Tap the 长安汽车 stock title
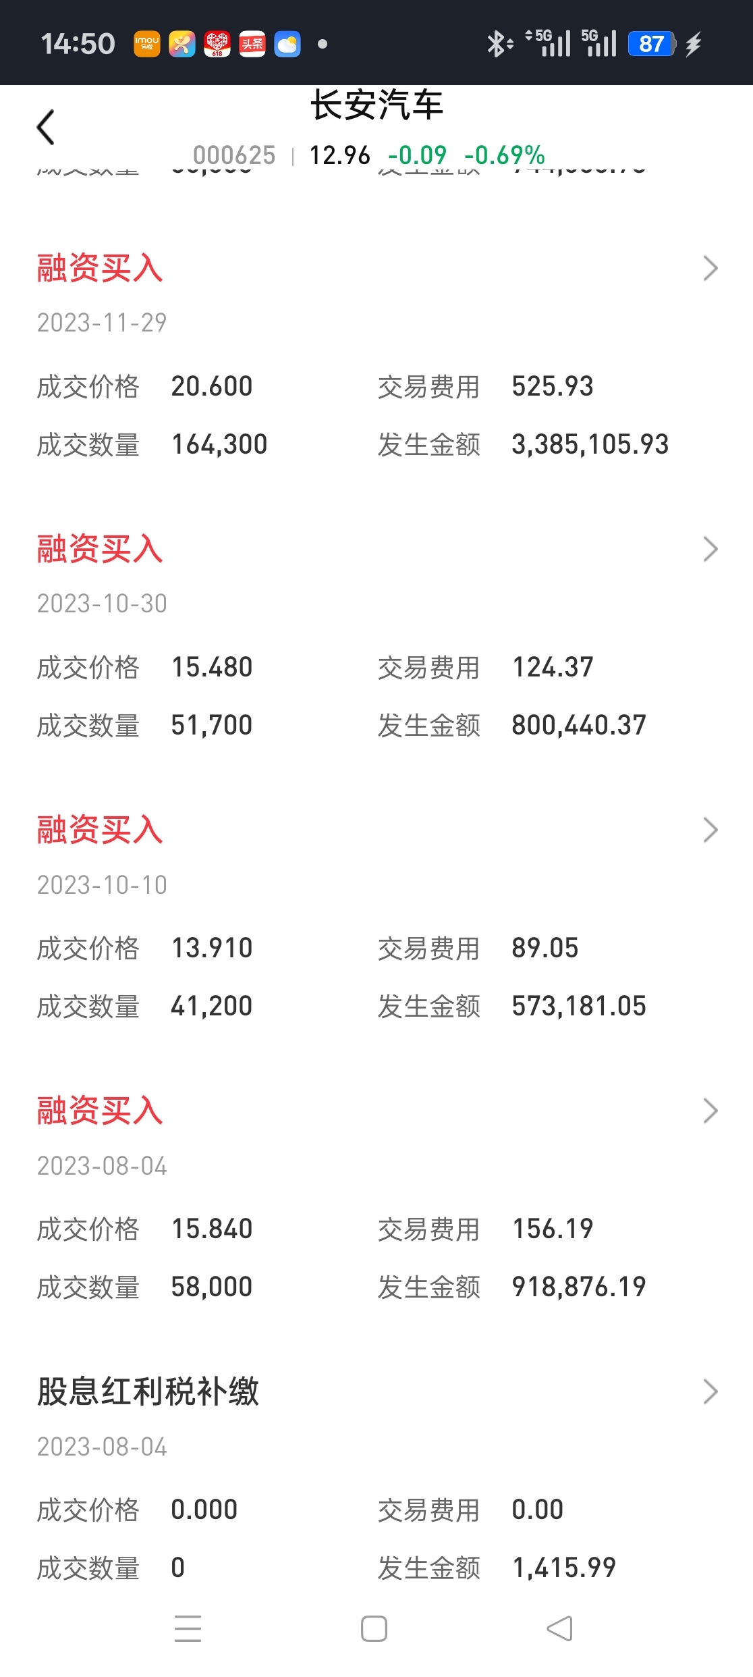This screenshot has width=753, height=1677. 376,105
